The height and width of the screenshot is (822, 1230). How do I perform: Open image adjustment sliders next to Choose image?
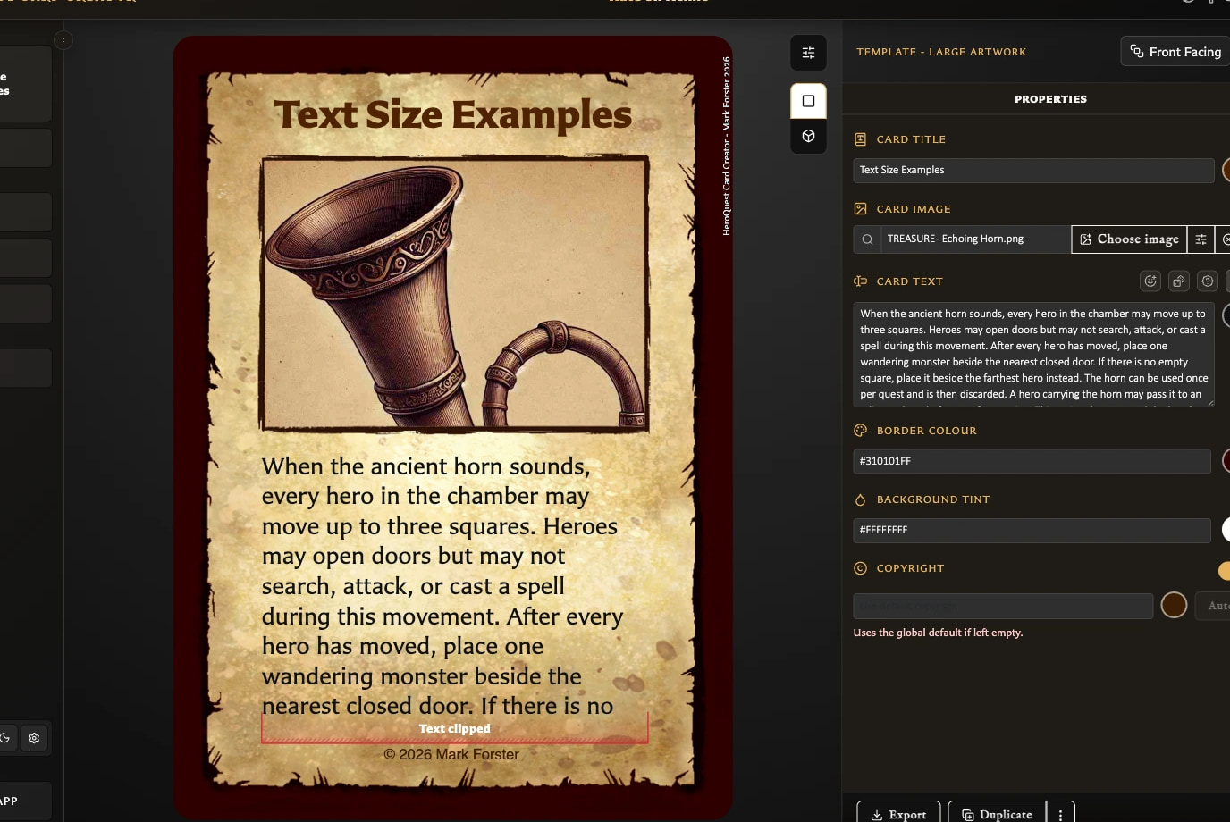pos(1201,239)
